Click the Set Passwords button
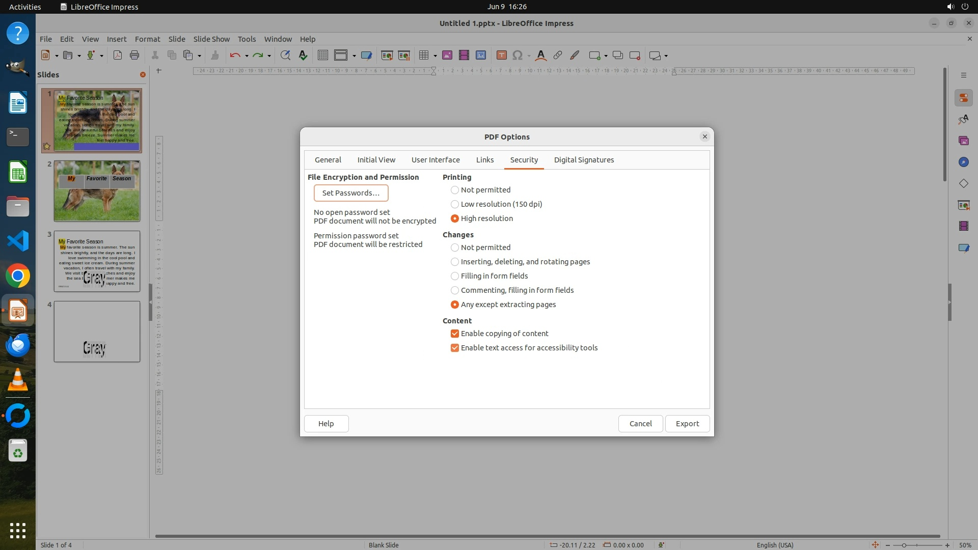 coord(350,193)
